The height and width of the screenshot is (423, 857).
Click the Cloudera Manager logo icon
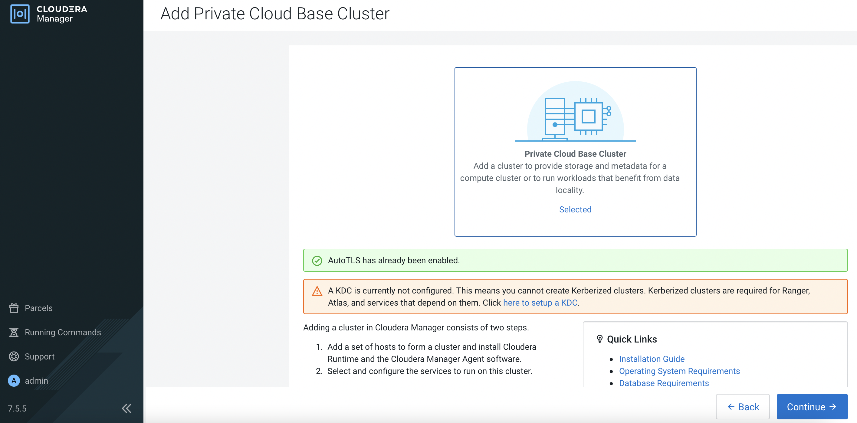click(x=20, y=14)
